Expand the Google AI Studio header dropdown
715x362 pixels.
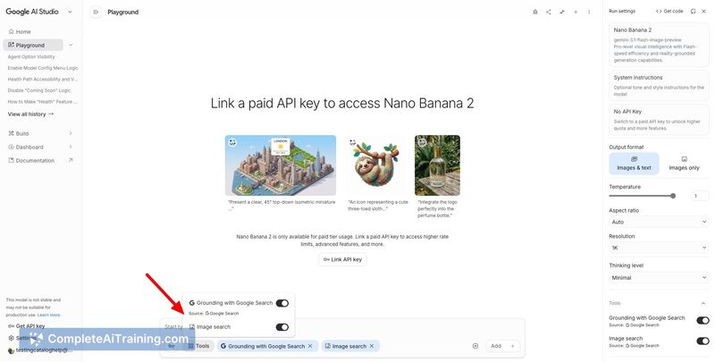coord(70,12)
